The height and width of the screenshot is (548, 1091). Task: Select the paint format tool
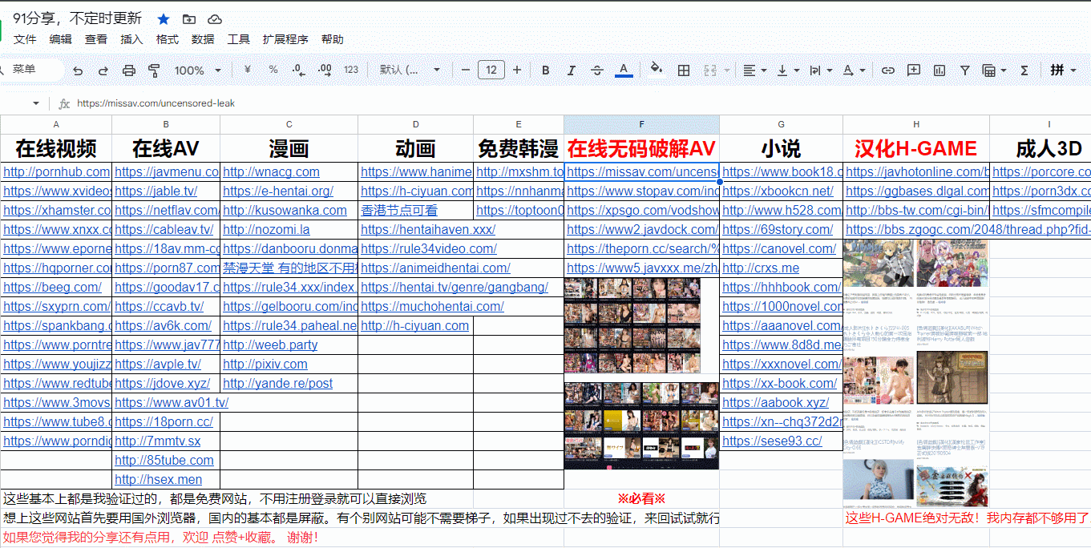pyautogui.click(x=154, y=71)
